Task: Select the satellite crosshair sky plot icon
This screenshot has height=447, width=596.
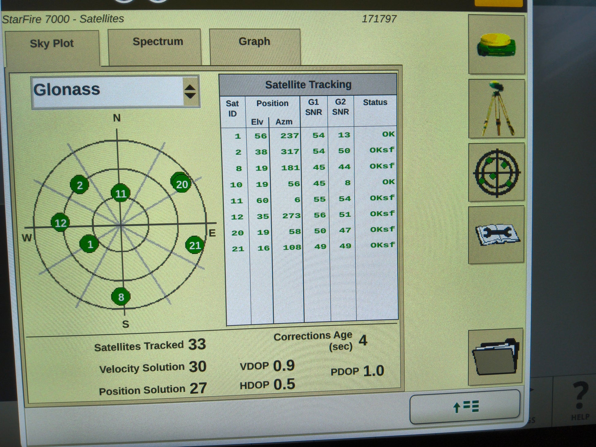Action: pos(496,172)
